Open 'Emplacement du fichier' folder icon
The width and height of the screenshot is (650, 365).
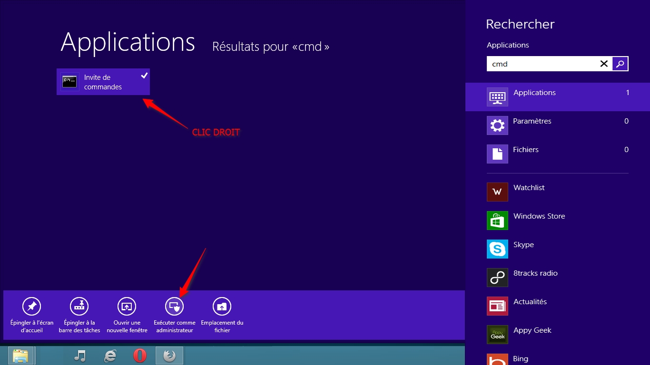tap(222, 307)
